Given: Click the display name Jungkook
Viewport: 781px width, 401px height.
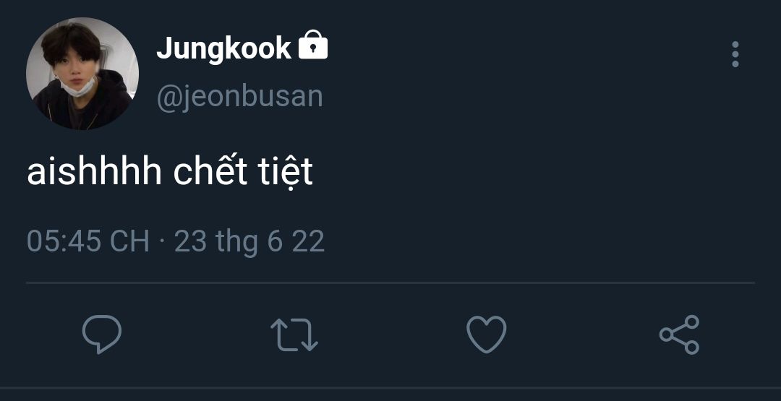Looking at the screenshot, I should (x=224, y=48).
